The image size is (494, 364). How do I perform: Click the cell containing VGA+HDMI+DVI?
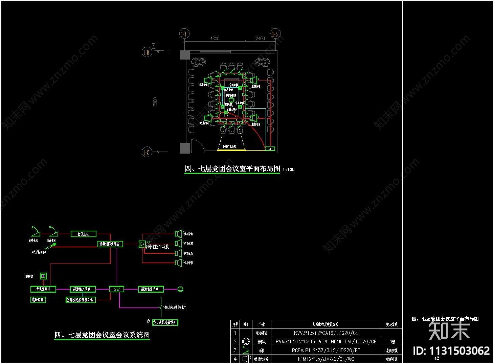[x=326, y=342]
